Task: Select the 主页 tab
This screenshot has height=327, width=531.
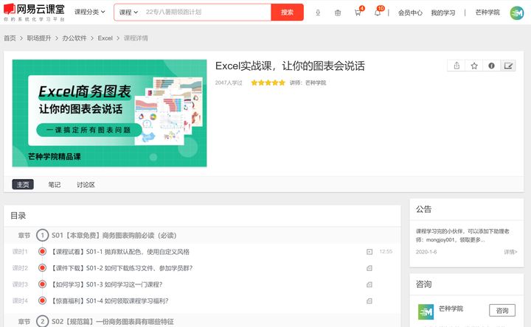Action: tap(23, 184)
